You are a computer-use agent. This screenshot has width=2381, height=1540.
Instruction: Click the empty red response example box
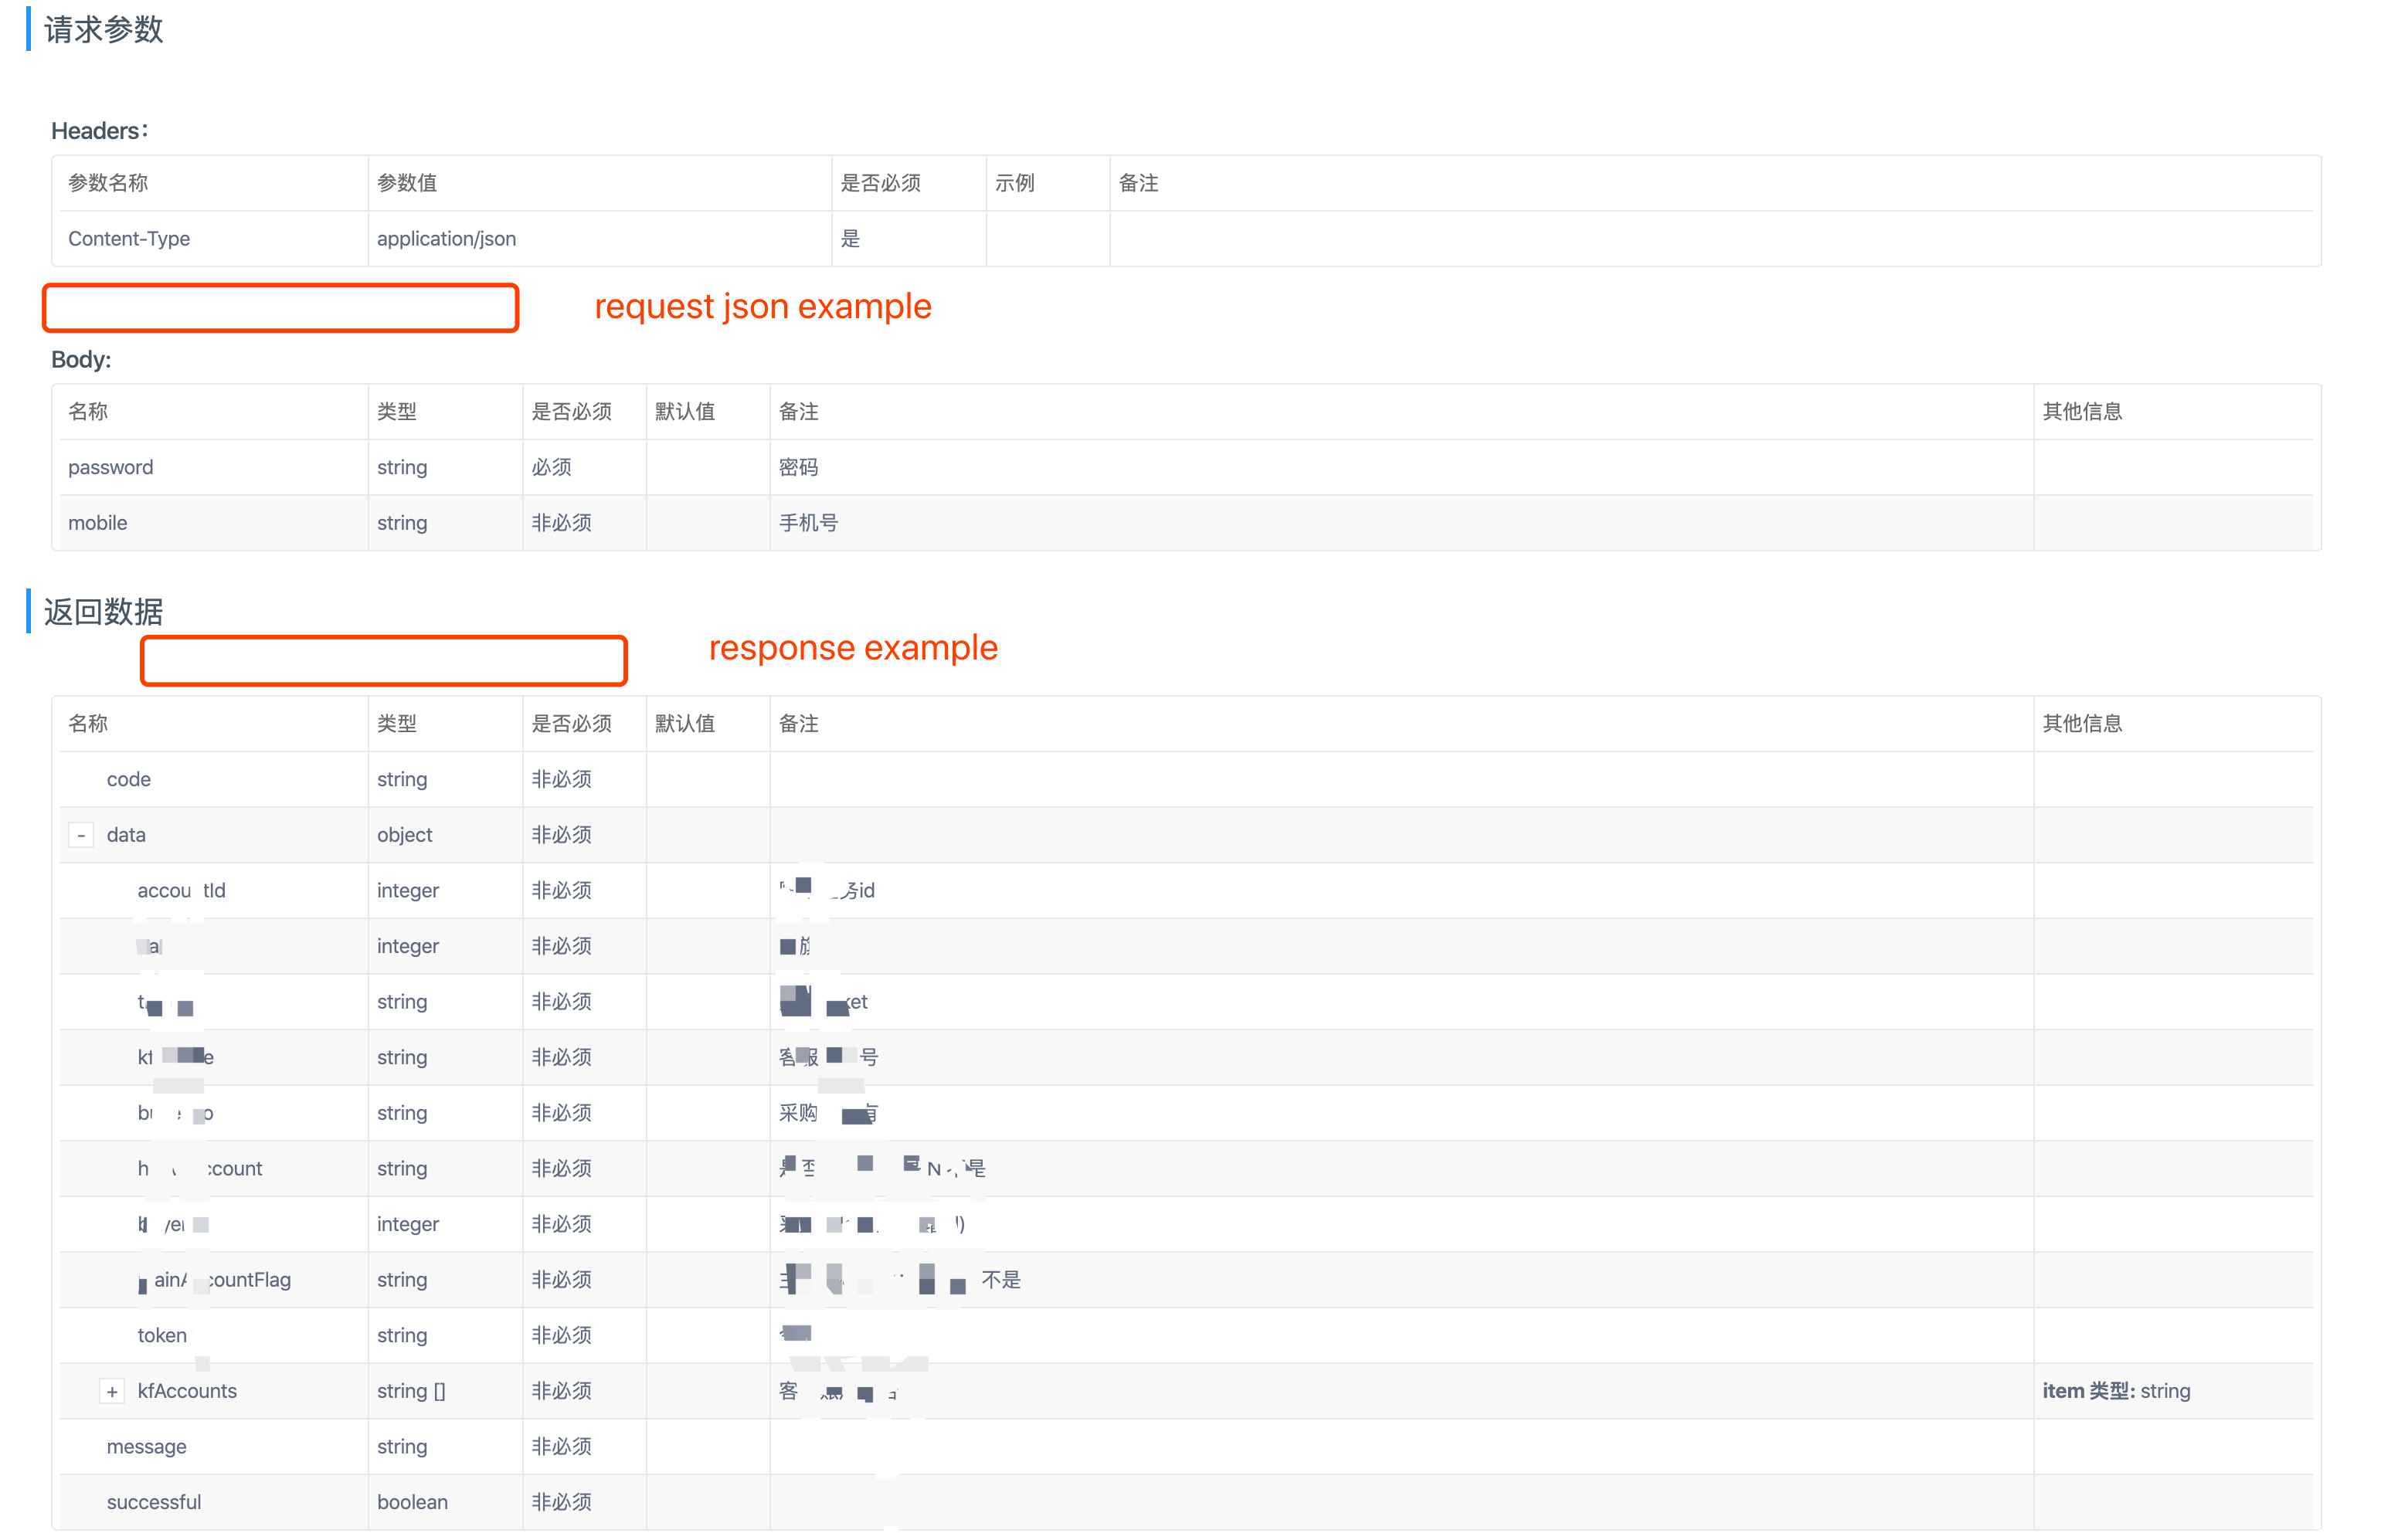click(x=383, y=660)
